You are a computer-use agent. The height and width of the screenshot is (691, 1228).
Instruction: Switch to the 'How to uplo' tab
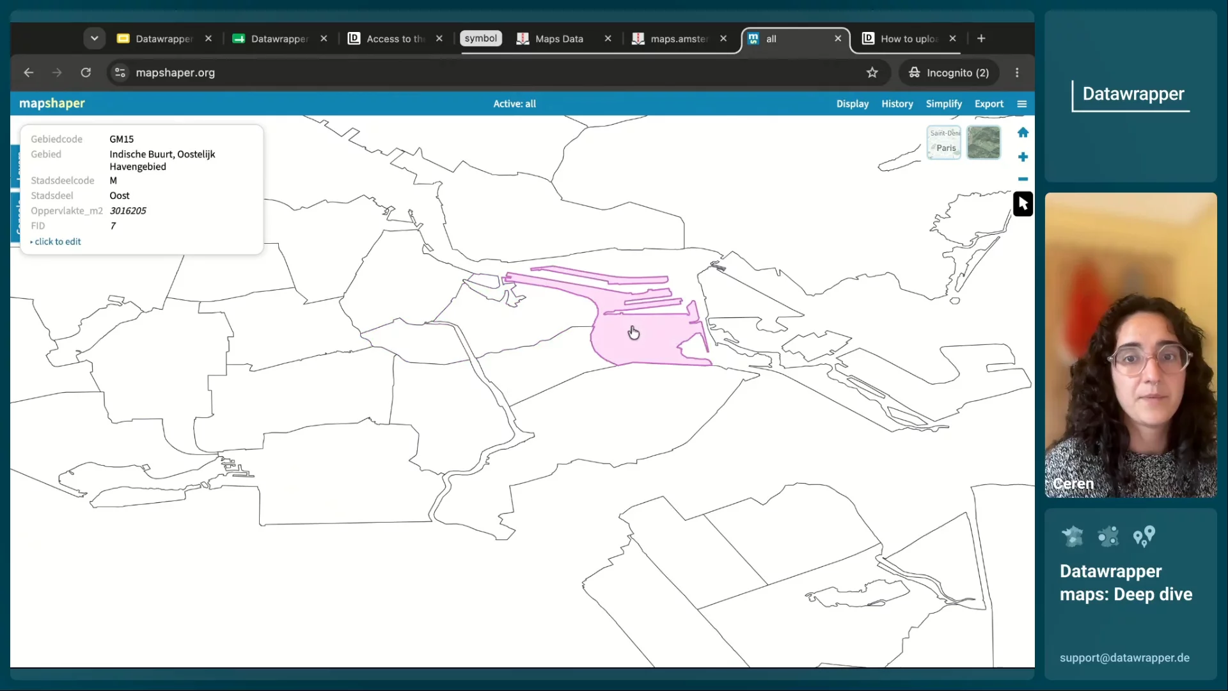tap(908, 39)
